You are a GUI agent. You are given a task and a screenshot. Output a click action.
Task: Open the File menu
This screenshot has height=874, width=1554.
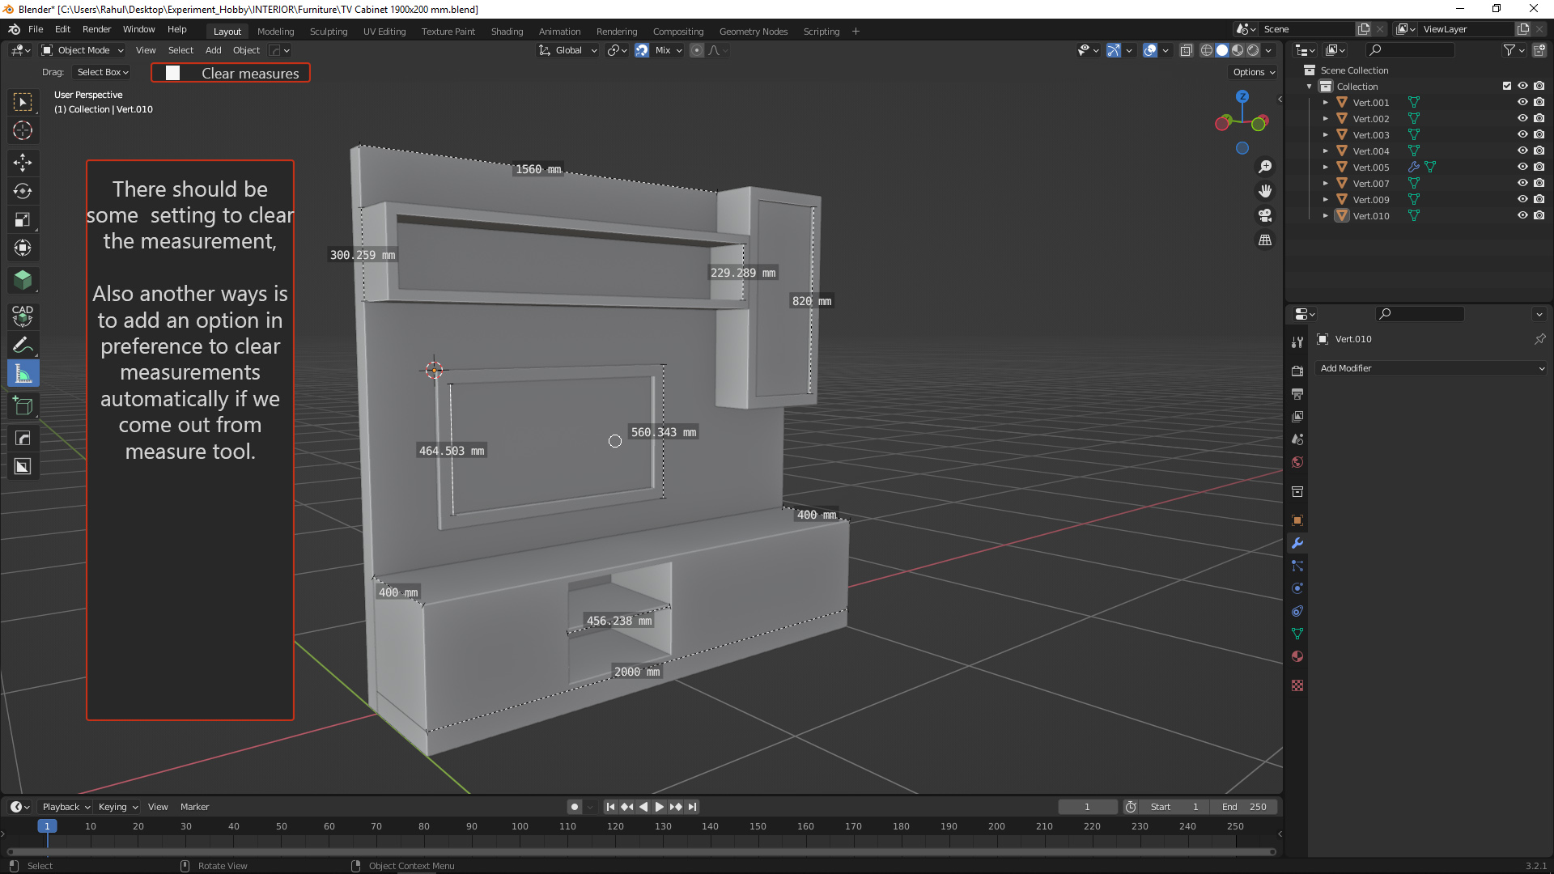click(36, 29)
